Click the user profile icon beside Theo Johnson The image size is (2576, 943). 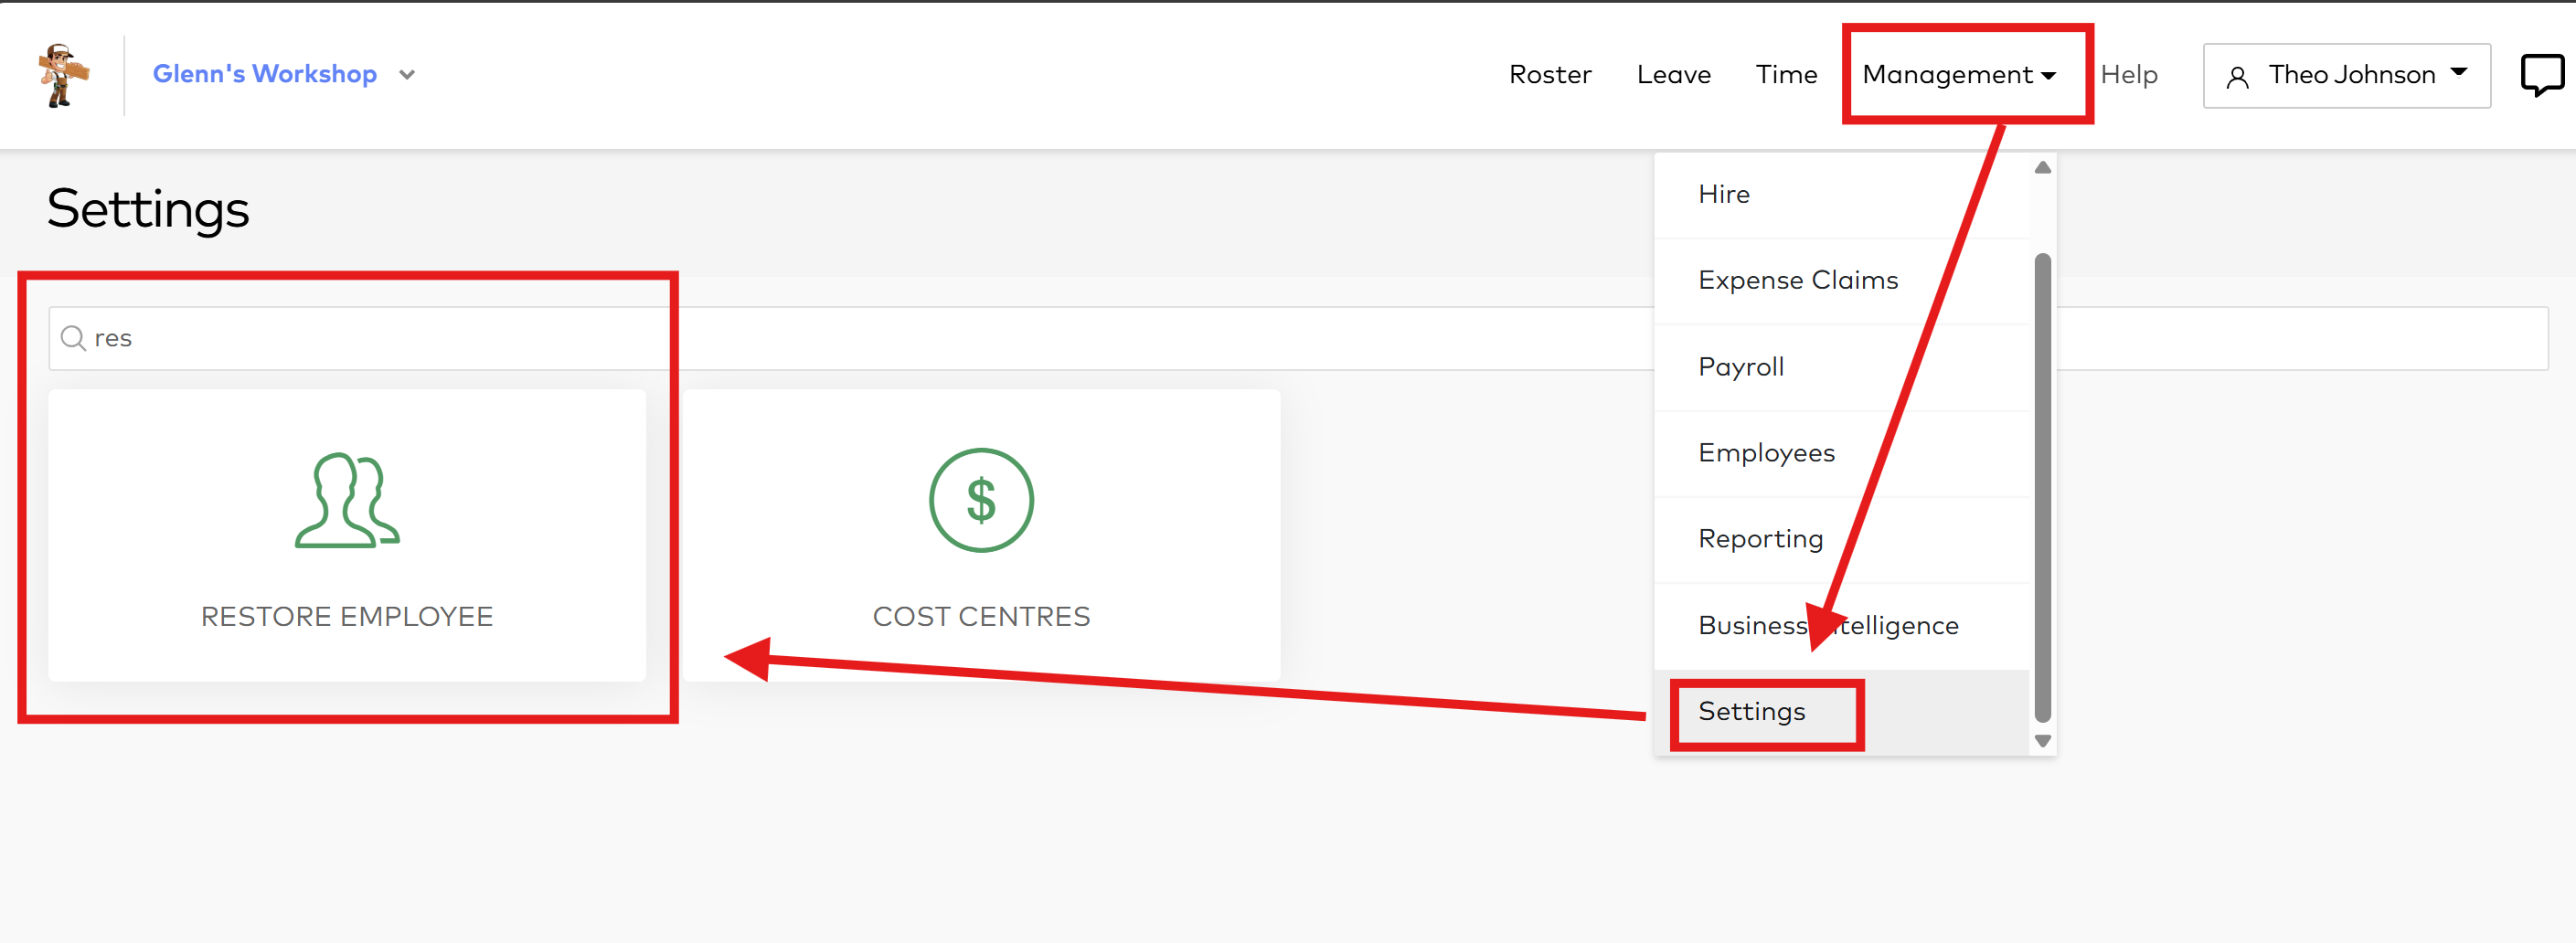click(2237, 77)
